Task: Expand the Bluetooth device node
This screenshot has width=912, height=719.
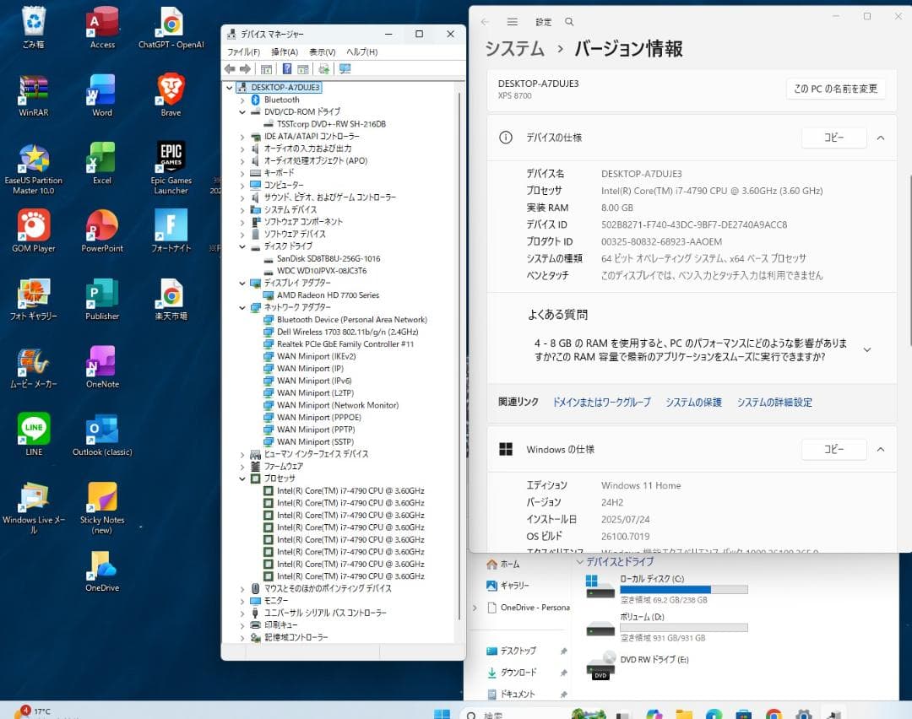Action: click(243, 100)
